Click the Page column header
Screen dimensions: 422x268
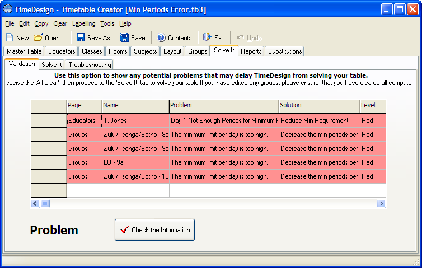(85, 106)
